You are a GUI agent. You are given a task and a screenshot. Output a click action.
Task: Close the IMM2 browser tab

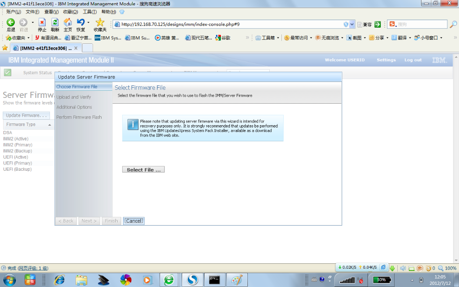(76, 48)
